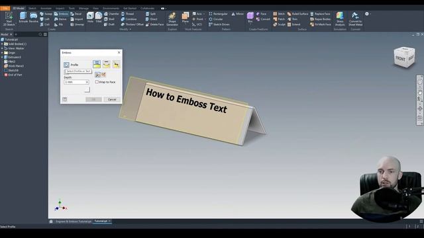Expand the View: Master node

click(x=2, y=48)
